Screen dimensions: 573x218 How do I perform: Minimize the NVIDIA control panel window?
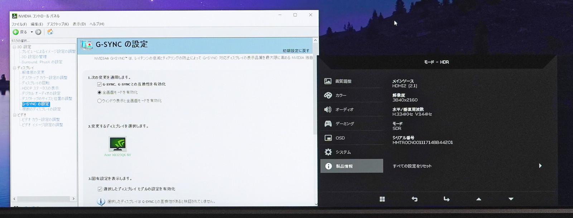(x=280, y=15)
